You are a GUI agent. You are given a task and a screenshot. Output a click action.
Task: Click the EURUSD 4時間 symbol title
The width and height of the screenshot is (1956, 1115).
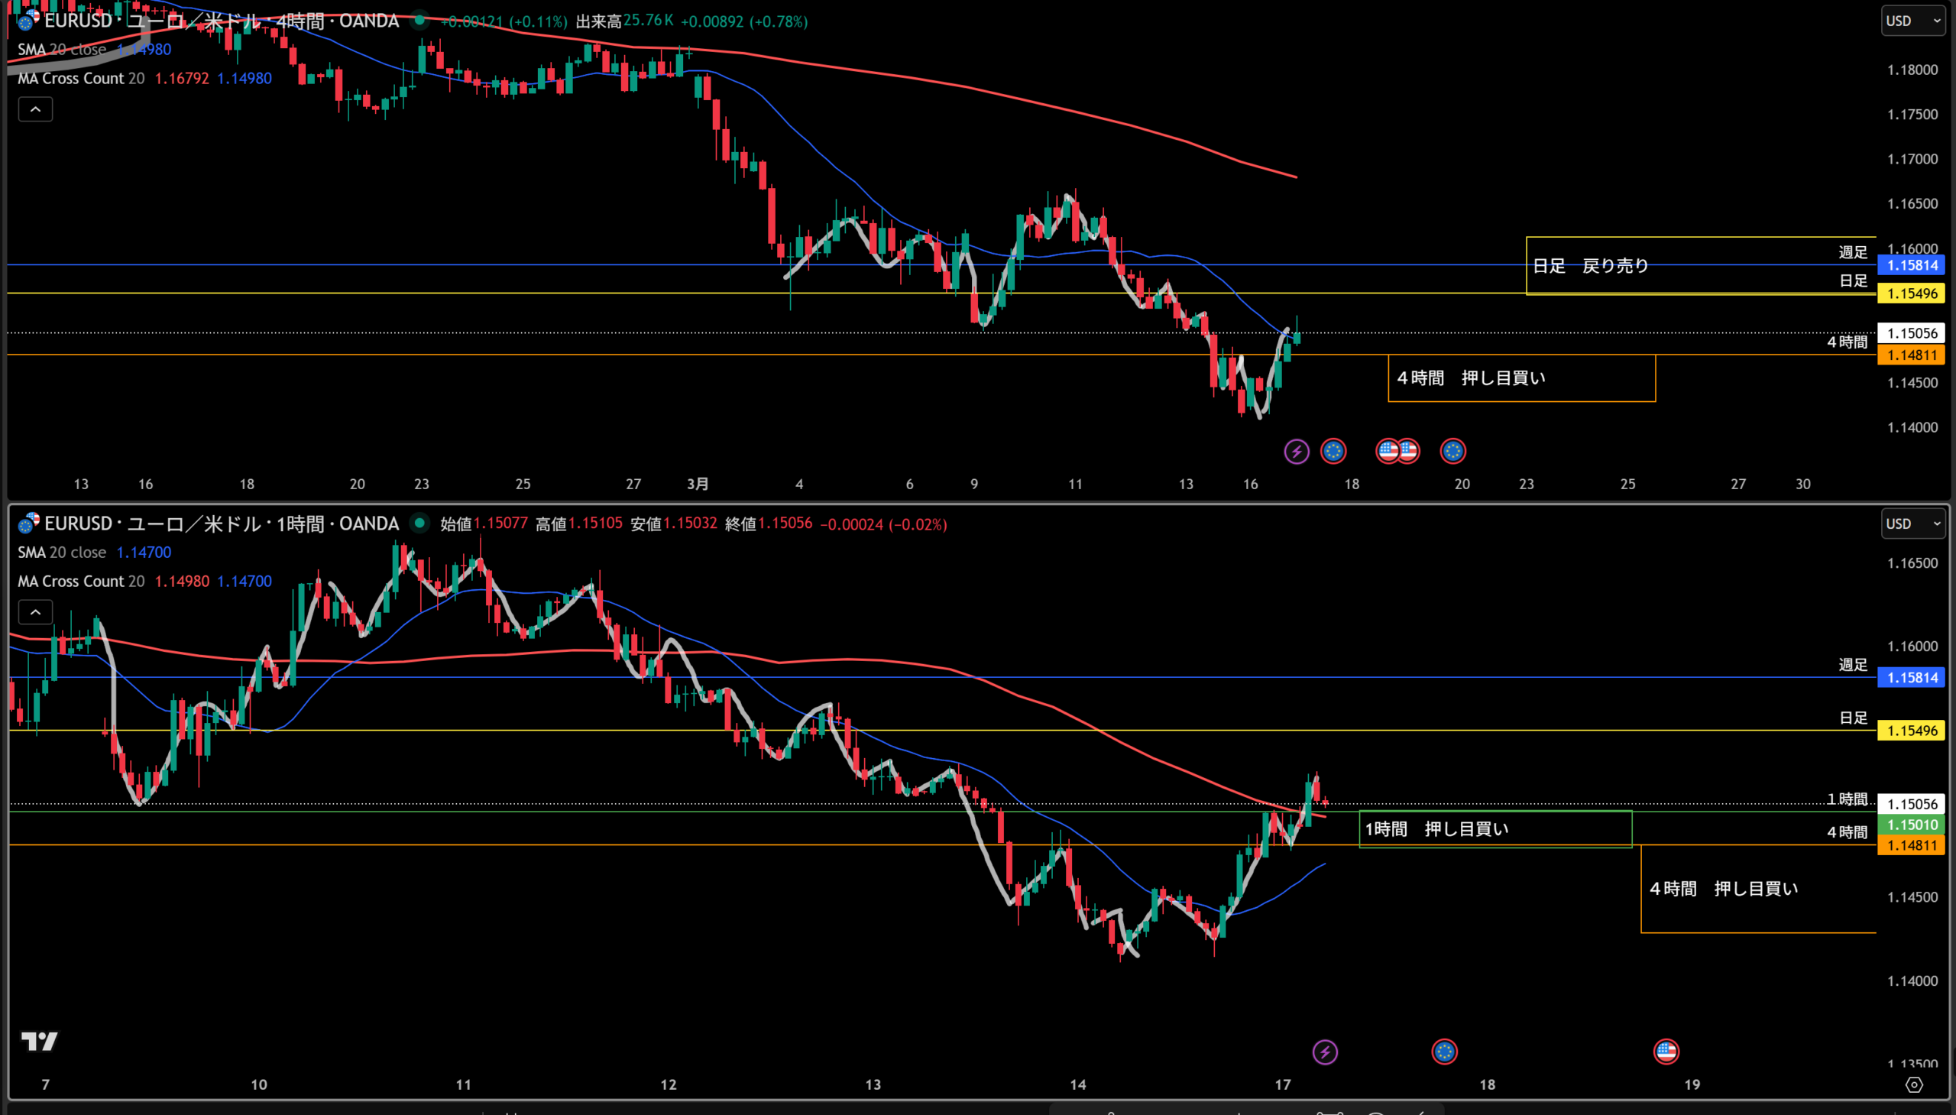coord(221,21)
